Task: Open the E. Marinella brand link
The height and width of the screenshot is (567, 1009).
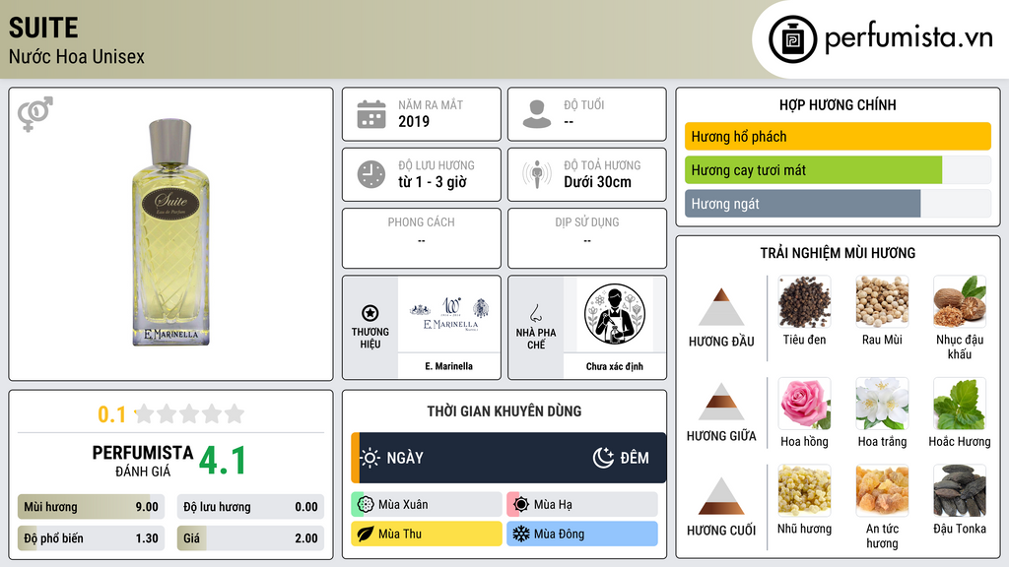Action: [x=448, y=366]
